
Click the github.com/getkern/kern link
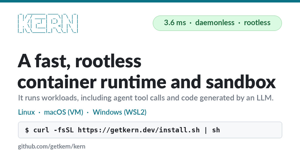click(51, 146)
